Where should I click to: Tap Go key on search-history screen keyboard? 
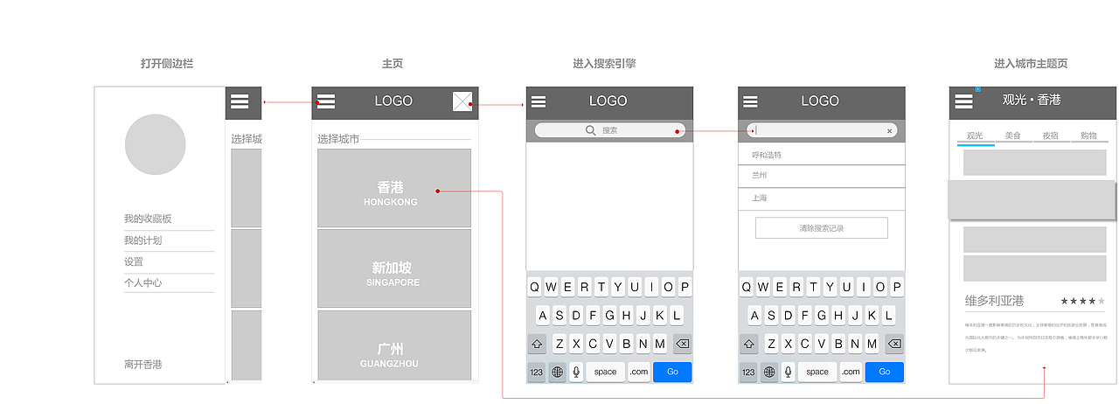click(884, 372)
